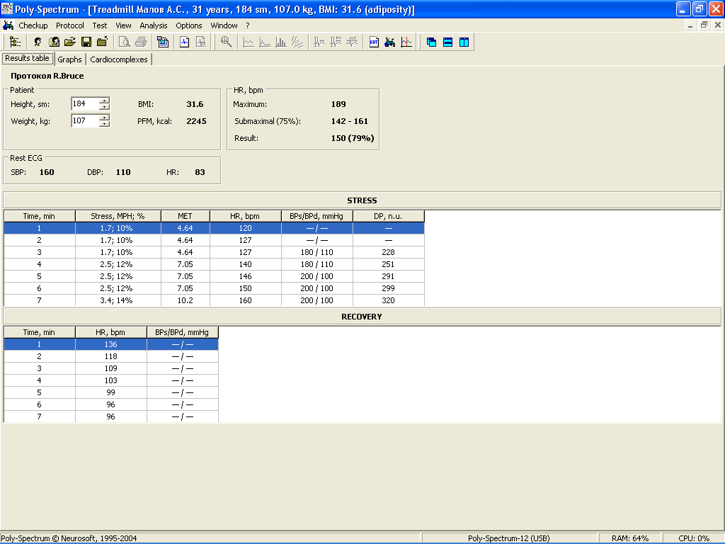Click the greyed ECG page icon
Screen dimensions: 725x544
tap(200, 42)
